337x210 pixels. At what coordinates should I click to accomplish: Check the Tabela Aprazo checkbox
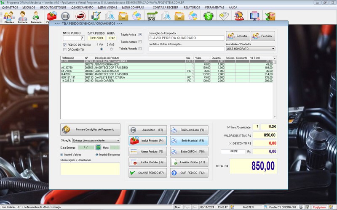140,42
